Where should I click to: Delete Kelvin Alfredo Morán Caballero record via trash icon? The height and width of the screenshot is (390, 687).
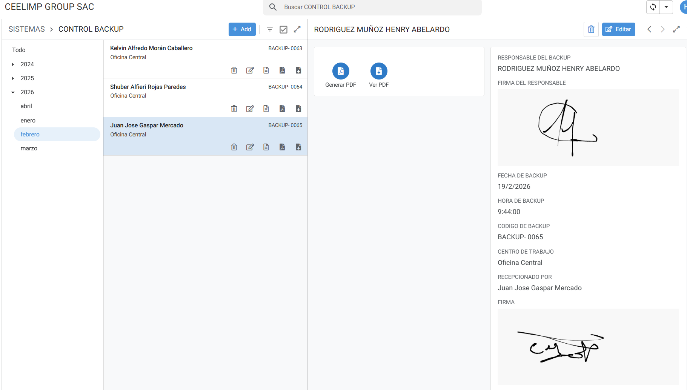[x=234, y=70]
